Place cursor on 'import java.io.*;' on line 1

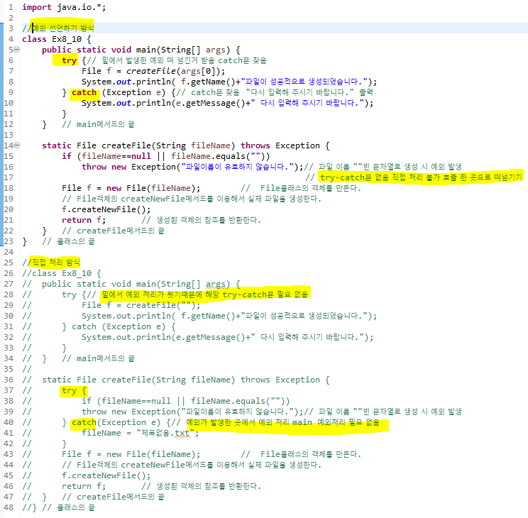64,7
